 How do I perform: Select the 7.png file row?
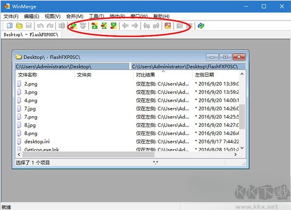click(127, 117)
